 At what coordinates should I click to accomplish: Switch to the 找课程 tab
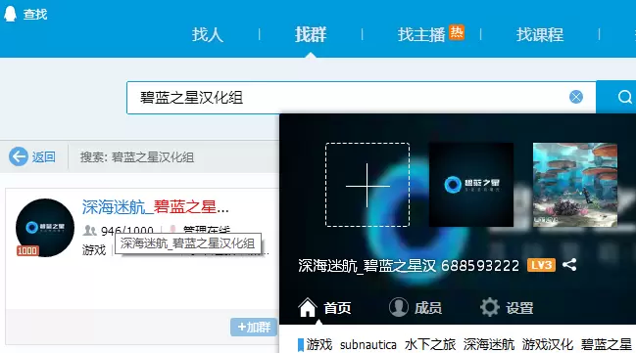(540, 34)
